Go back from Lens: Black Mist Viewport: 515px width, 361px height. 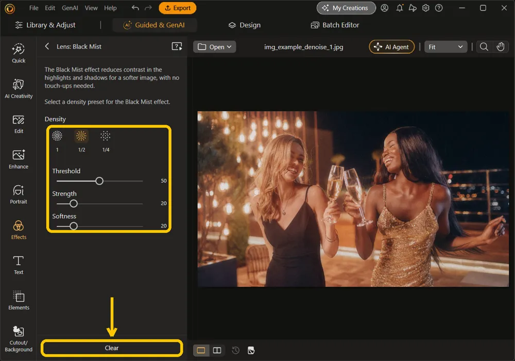click(x=47, y=46)
